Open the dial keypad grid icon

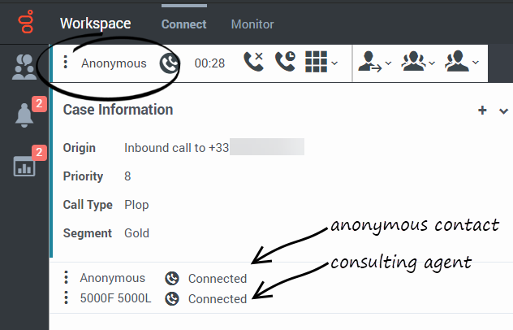tap(316, 62)
